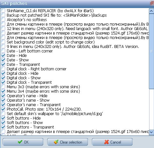154x148 pixels.
Task: Click the green checkmark icon on OK
Action: point(20,142)
